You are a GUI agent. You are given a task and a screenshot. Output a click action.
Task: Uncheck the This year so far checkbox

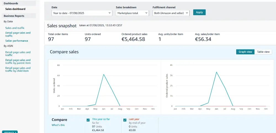pyautogui.click(x=88, y=120)
